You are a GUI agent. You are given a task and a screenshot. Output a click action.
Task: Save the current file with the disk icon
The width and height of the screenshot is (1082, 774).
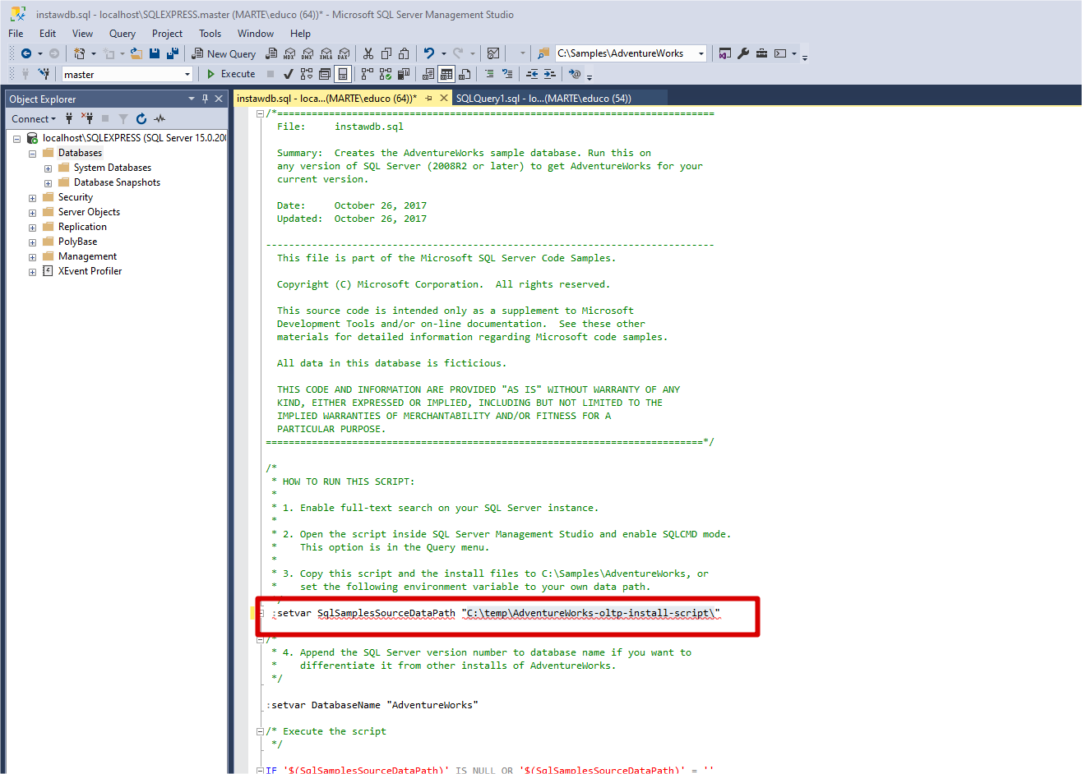click(155, 53)
